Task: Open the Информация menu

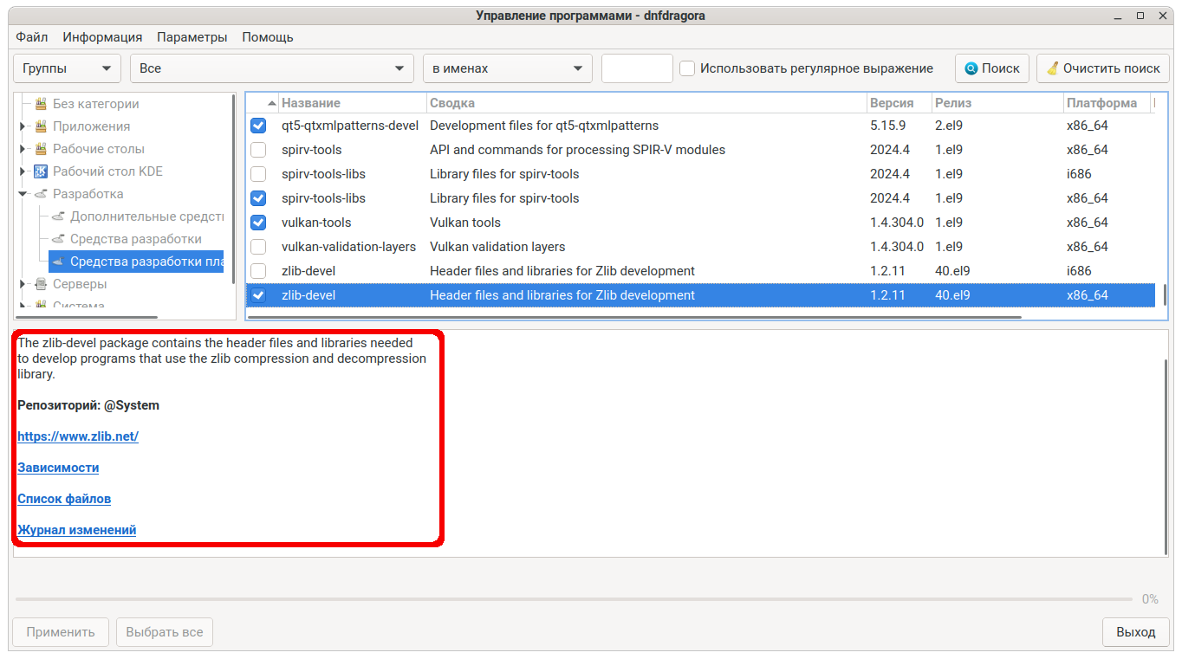Action: coord(102,37)
